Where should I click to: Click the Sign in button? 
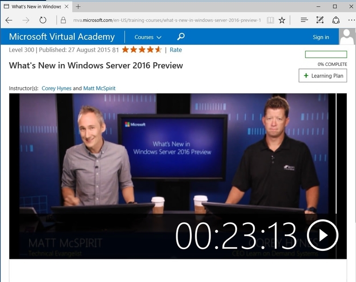click(321, 37)
